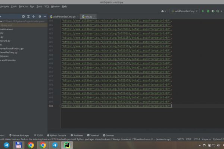Click volume speaker tray icon
Screen dimensions: 224x149
218,145
